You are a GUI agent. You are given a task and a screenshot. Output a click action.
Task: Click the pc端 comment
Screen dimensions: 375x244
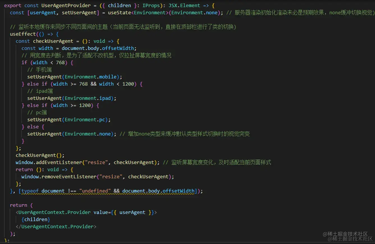(x=37, y=113)
